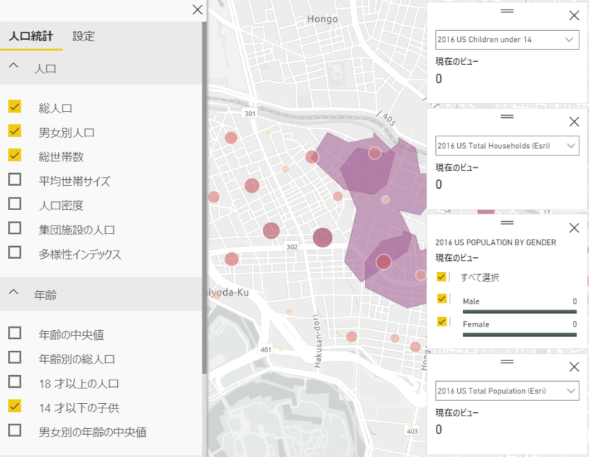Uncheck the 14 才以下の子供 checkbox
The width and height of the screenshot is (589, 457).
click(x=15, y=406)
